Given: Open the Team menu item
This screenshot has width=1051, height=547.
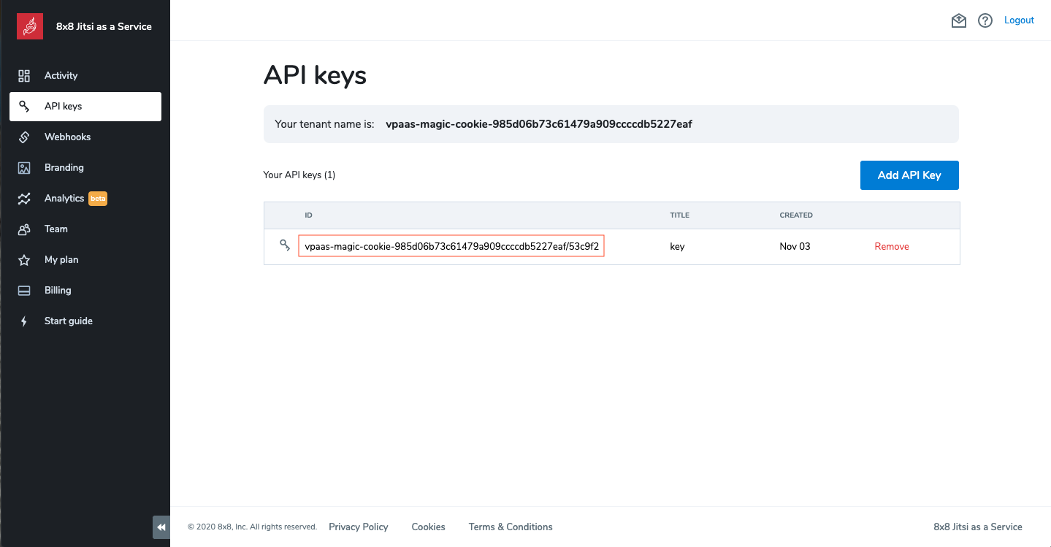Looking at the screenshot, I should (85, 229).
